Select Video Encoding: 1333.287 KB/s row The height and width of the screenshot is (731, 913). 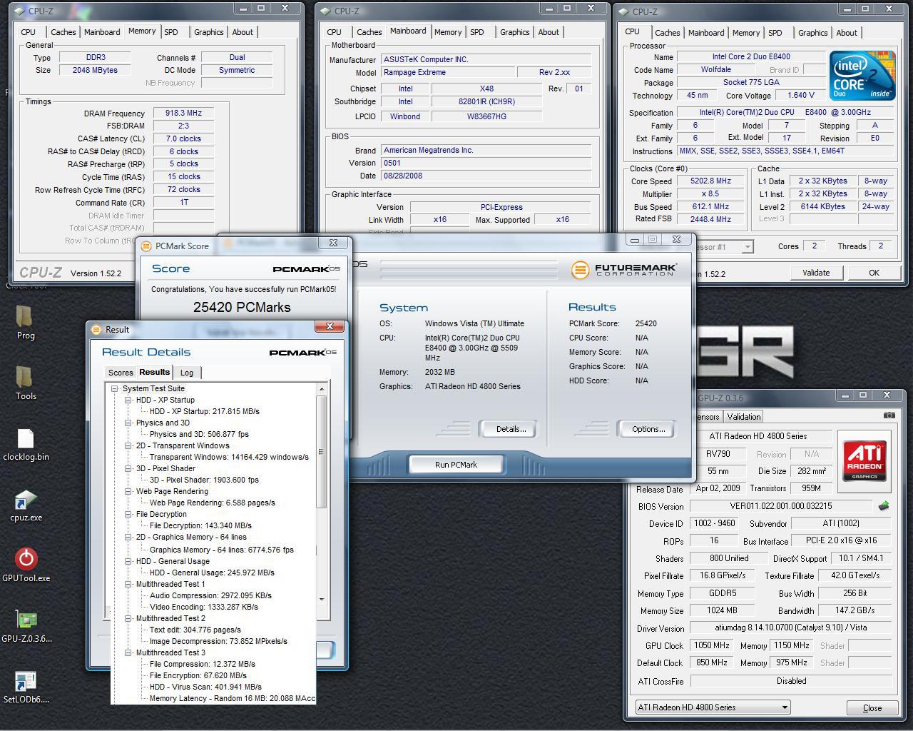coord(203,608)
